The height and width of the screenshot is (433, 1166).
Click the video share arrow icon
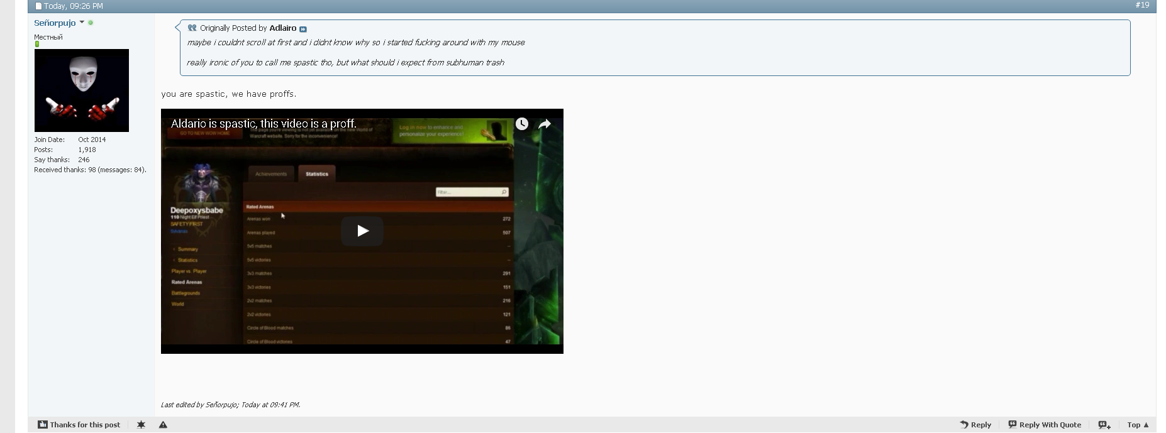click(x=545, y=124)
